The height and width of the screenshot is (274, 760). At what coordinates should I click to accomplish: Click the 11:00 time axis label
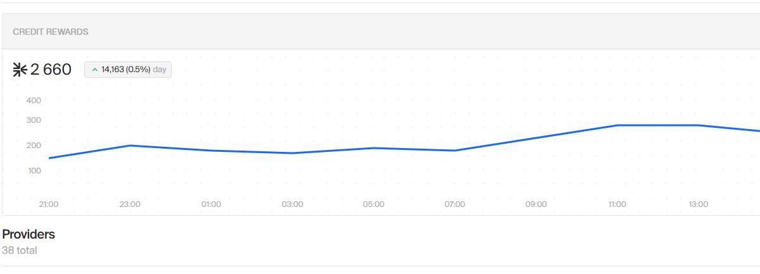[x=617, y=204]
